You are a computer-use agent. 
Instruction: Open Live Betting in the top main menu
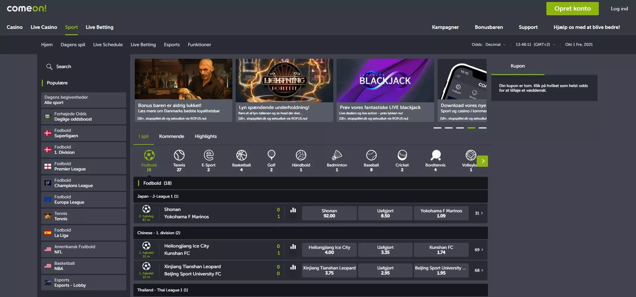tap(100, 27)
